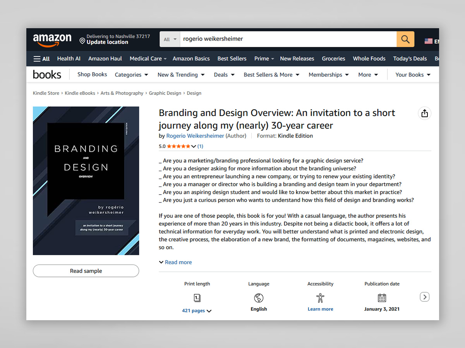Viewport: 465px width, 348px height.
Task: Click Arts & Photography breadcrumb
Action: click(122, 93)
